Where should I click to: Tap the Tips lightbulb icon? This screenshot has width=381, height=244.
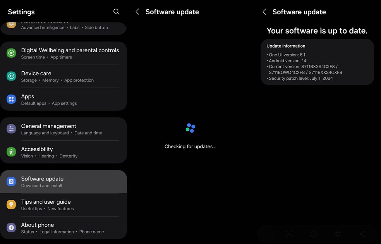(11, 204)
